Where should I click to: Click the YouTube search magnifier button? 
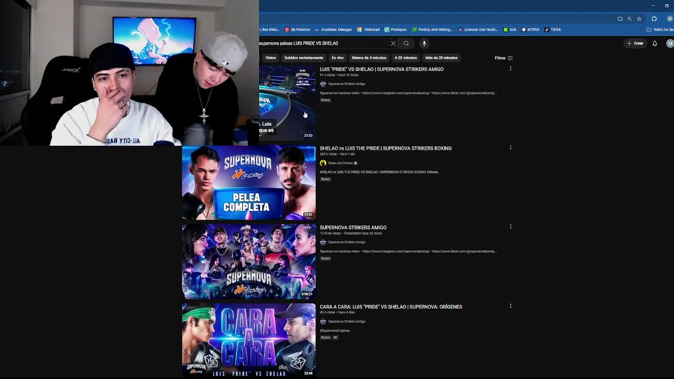[406, 43]
